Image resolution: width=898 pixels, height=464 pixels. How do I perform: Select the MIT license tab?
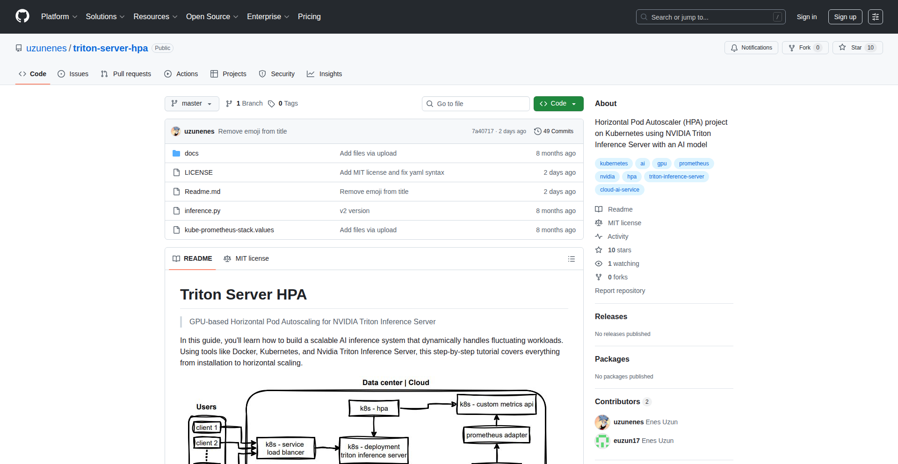tap(246, 258)
